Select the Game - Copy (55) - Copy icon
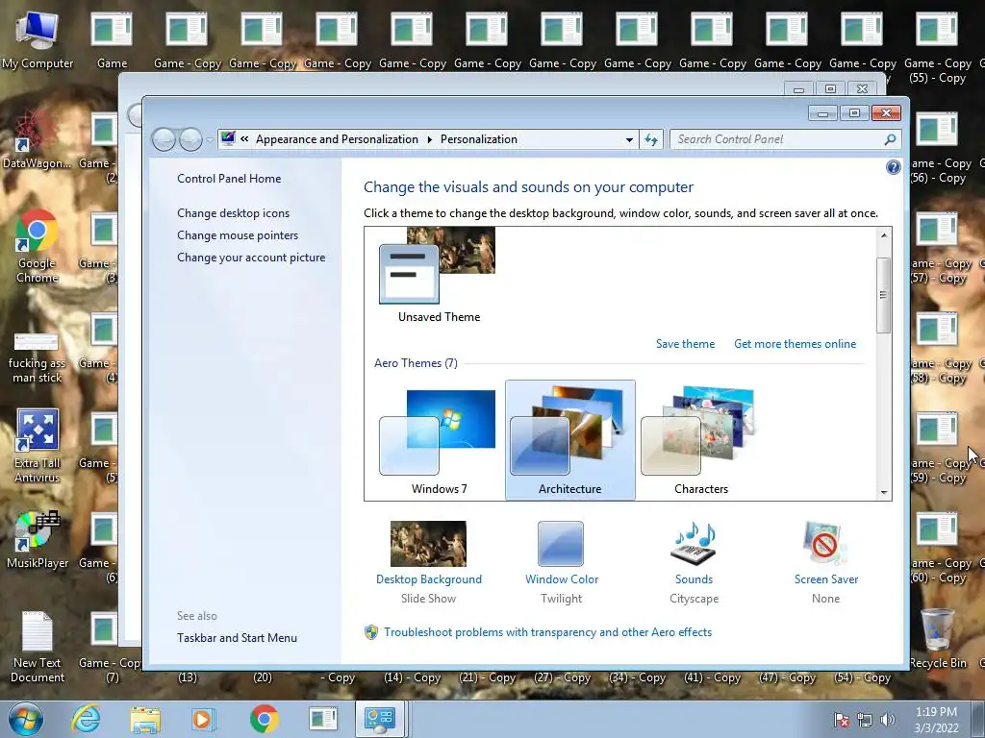 937,48
